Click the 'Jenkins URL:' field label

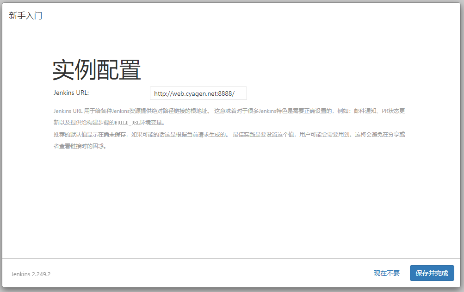coord(71,93)
